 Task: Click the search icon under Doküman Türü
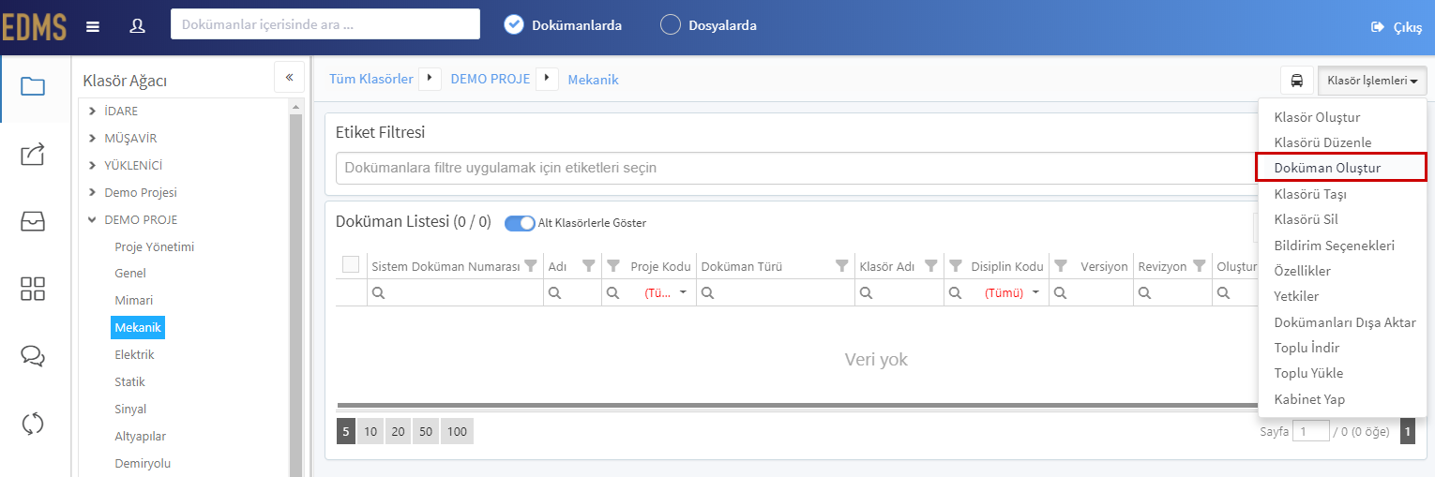tap(708, 293)
